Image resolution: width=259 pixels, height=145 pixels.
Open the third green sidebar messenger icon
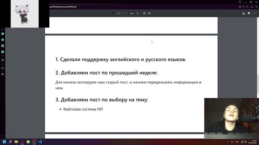[3, 46]
